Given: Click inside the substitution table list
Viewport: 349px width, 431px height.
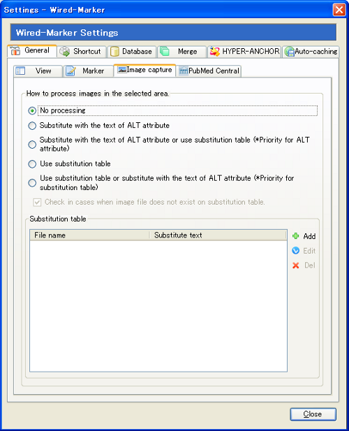Looking at the screenshot, I should pyautogui.click(x=158, y=306).
